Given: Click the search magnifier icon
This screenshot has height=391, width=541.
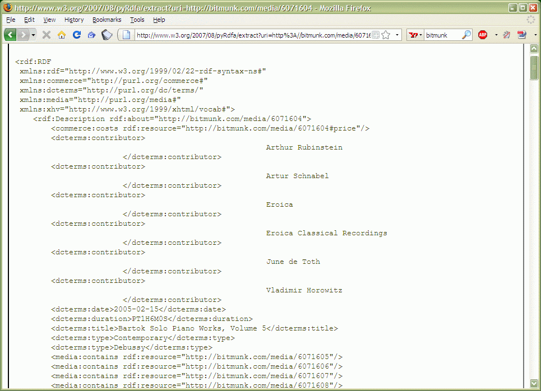Looking at the screenshot, I should [x=466, y=35].
